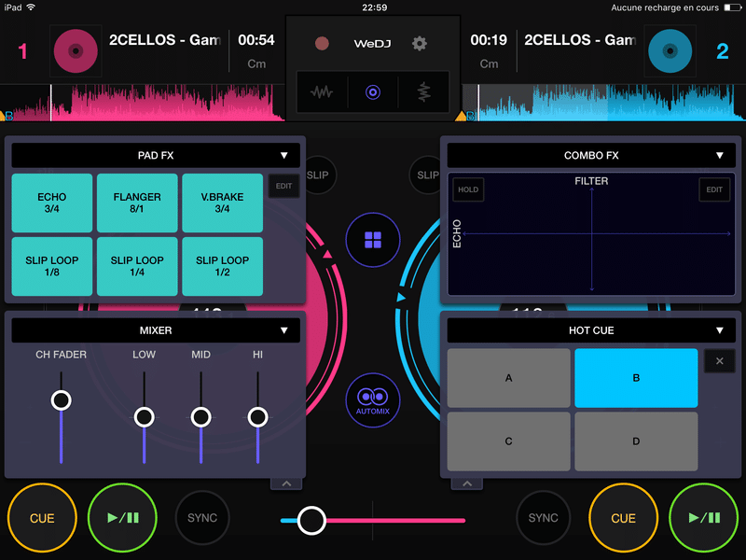The width and height of the screenshot is (746, 560).
Task: Tap deck 2 track title 2CELLOS
Action: (x=580, y=40)
